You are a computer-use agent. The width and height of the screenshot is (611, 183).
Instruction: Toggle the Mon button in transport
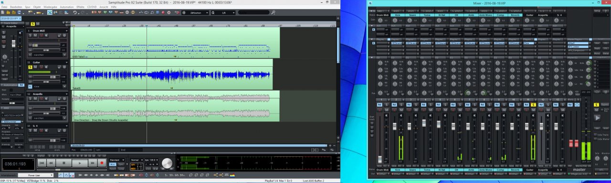click(x=113, y=164)
